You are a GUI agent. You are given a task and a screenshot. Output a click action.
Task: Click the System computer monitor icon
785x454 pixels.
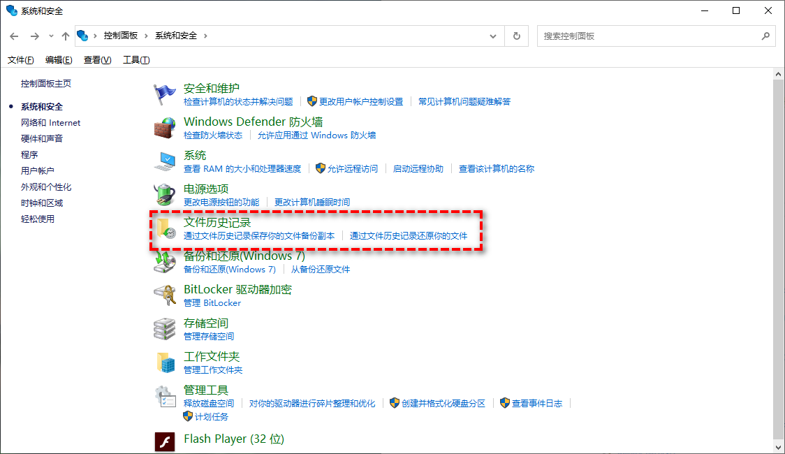pyautogui.click(x=164, y=161)
